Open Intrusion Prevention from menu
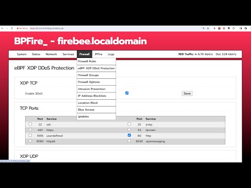The width and height of the screenshot is (251, 188). tap(96, 89)
